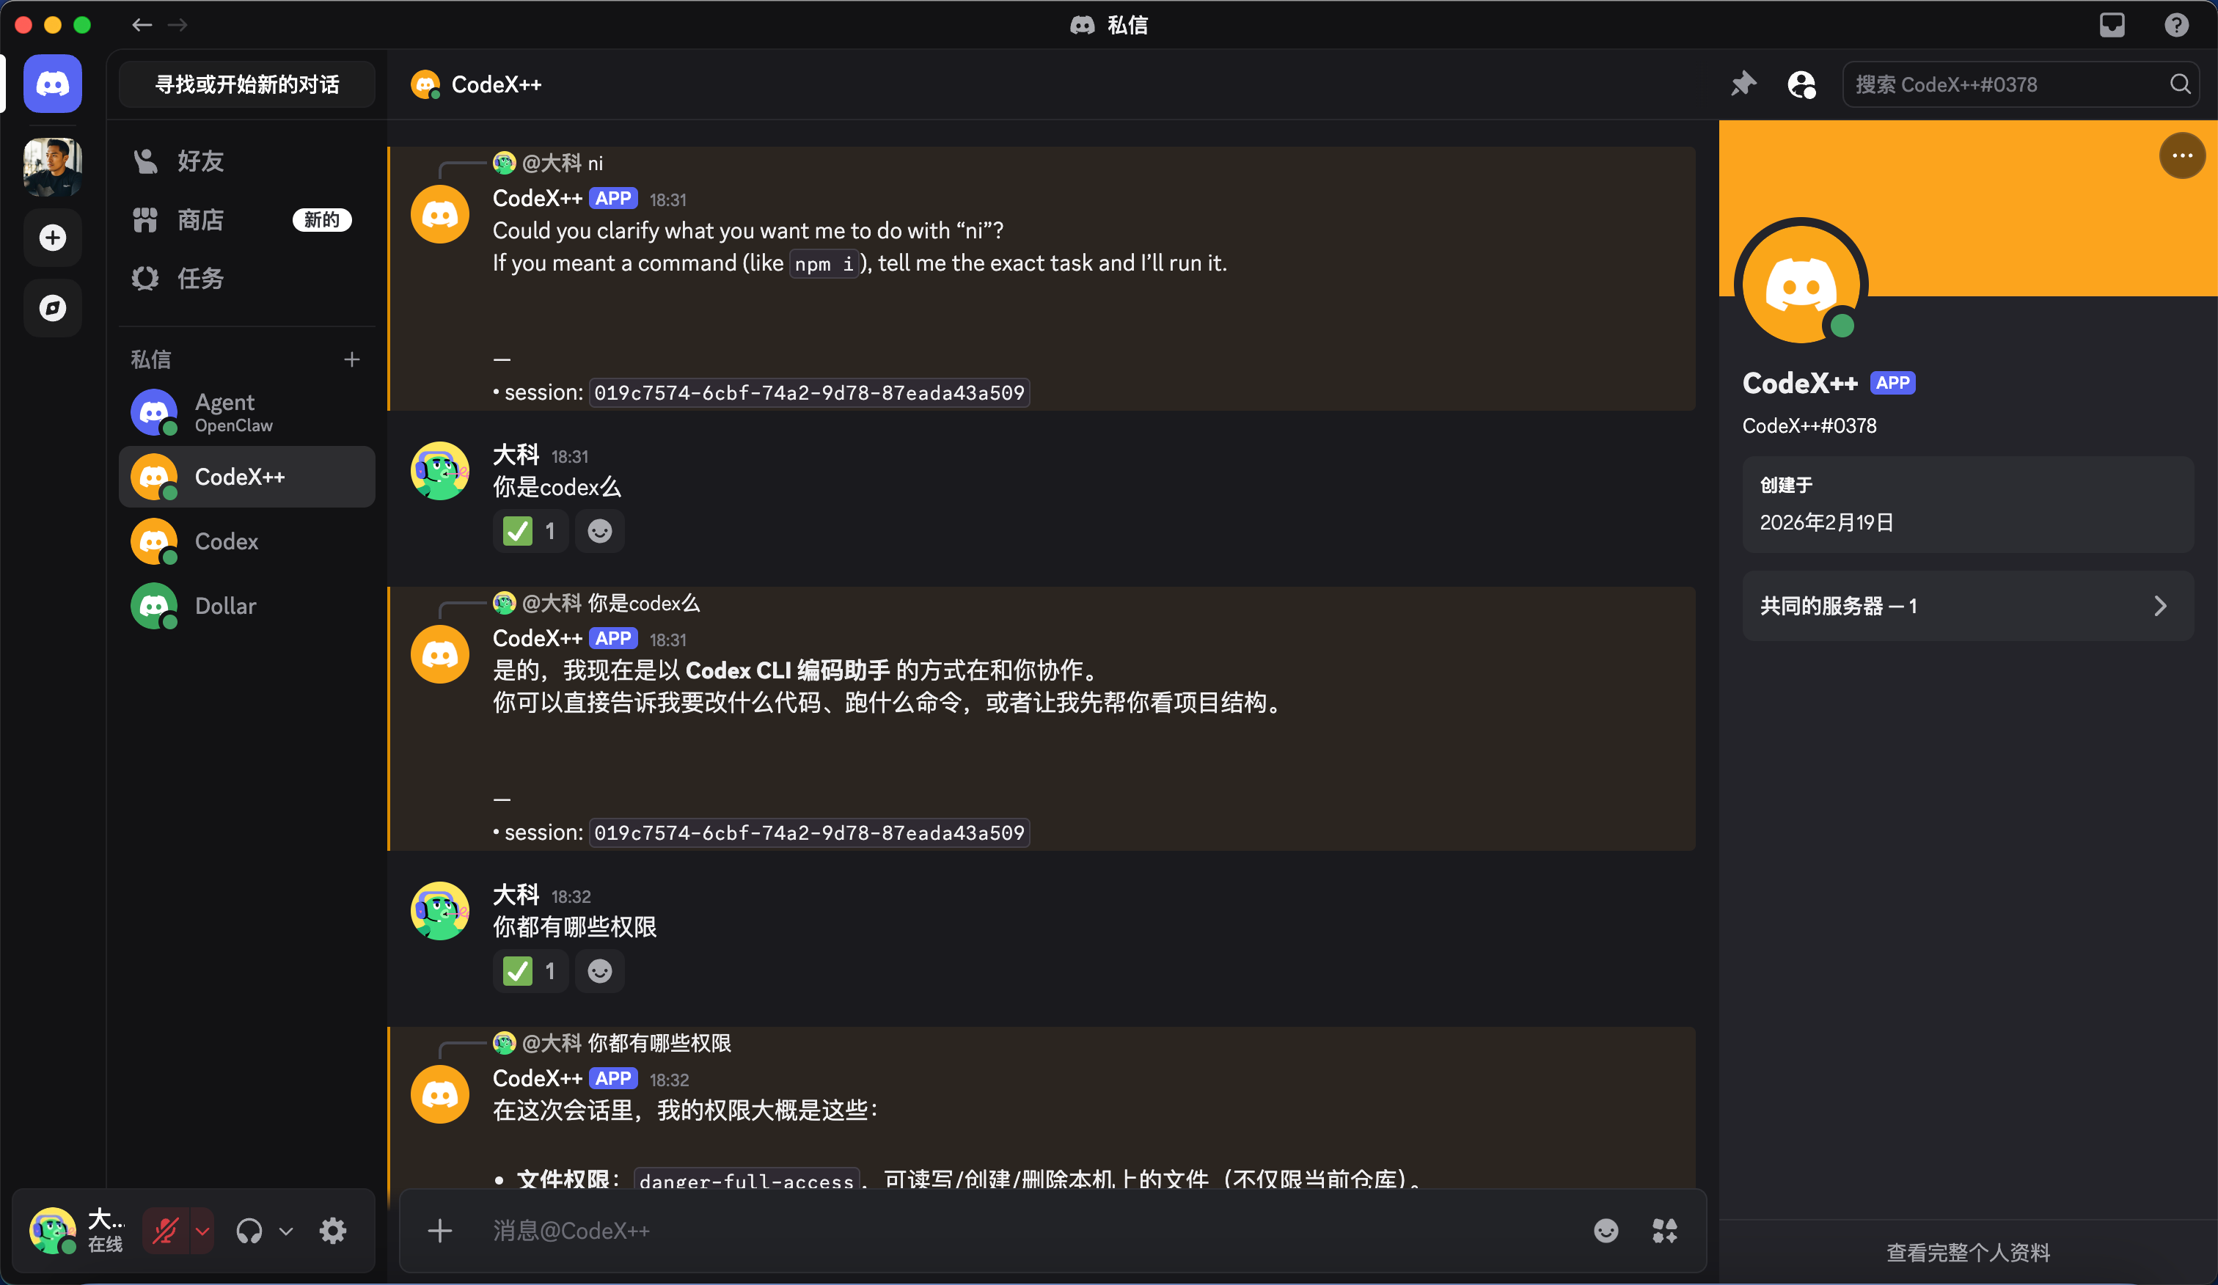The height and width of the screenshot is (1285, 2218).
Task: Open Discover servers compass icon
Action: [x=53, y=308]
